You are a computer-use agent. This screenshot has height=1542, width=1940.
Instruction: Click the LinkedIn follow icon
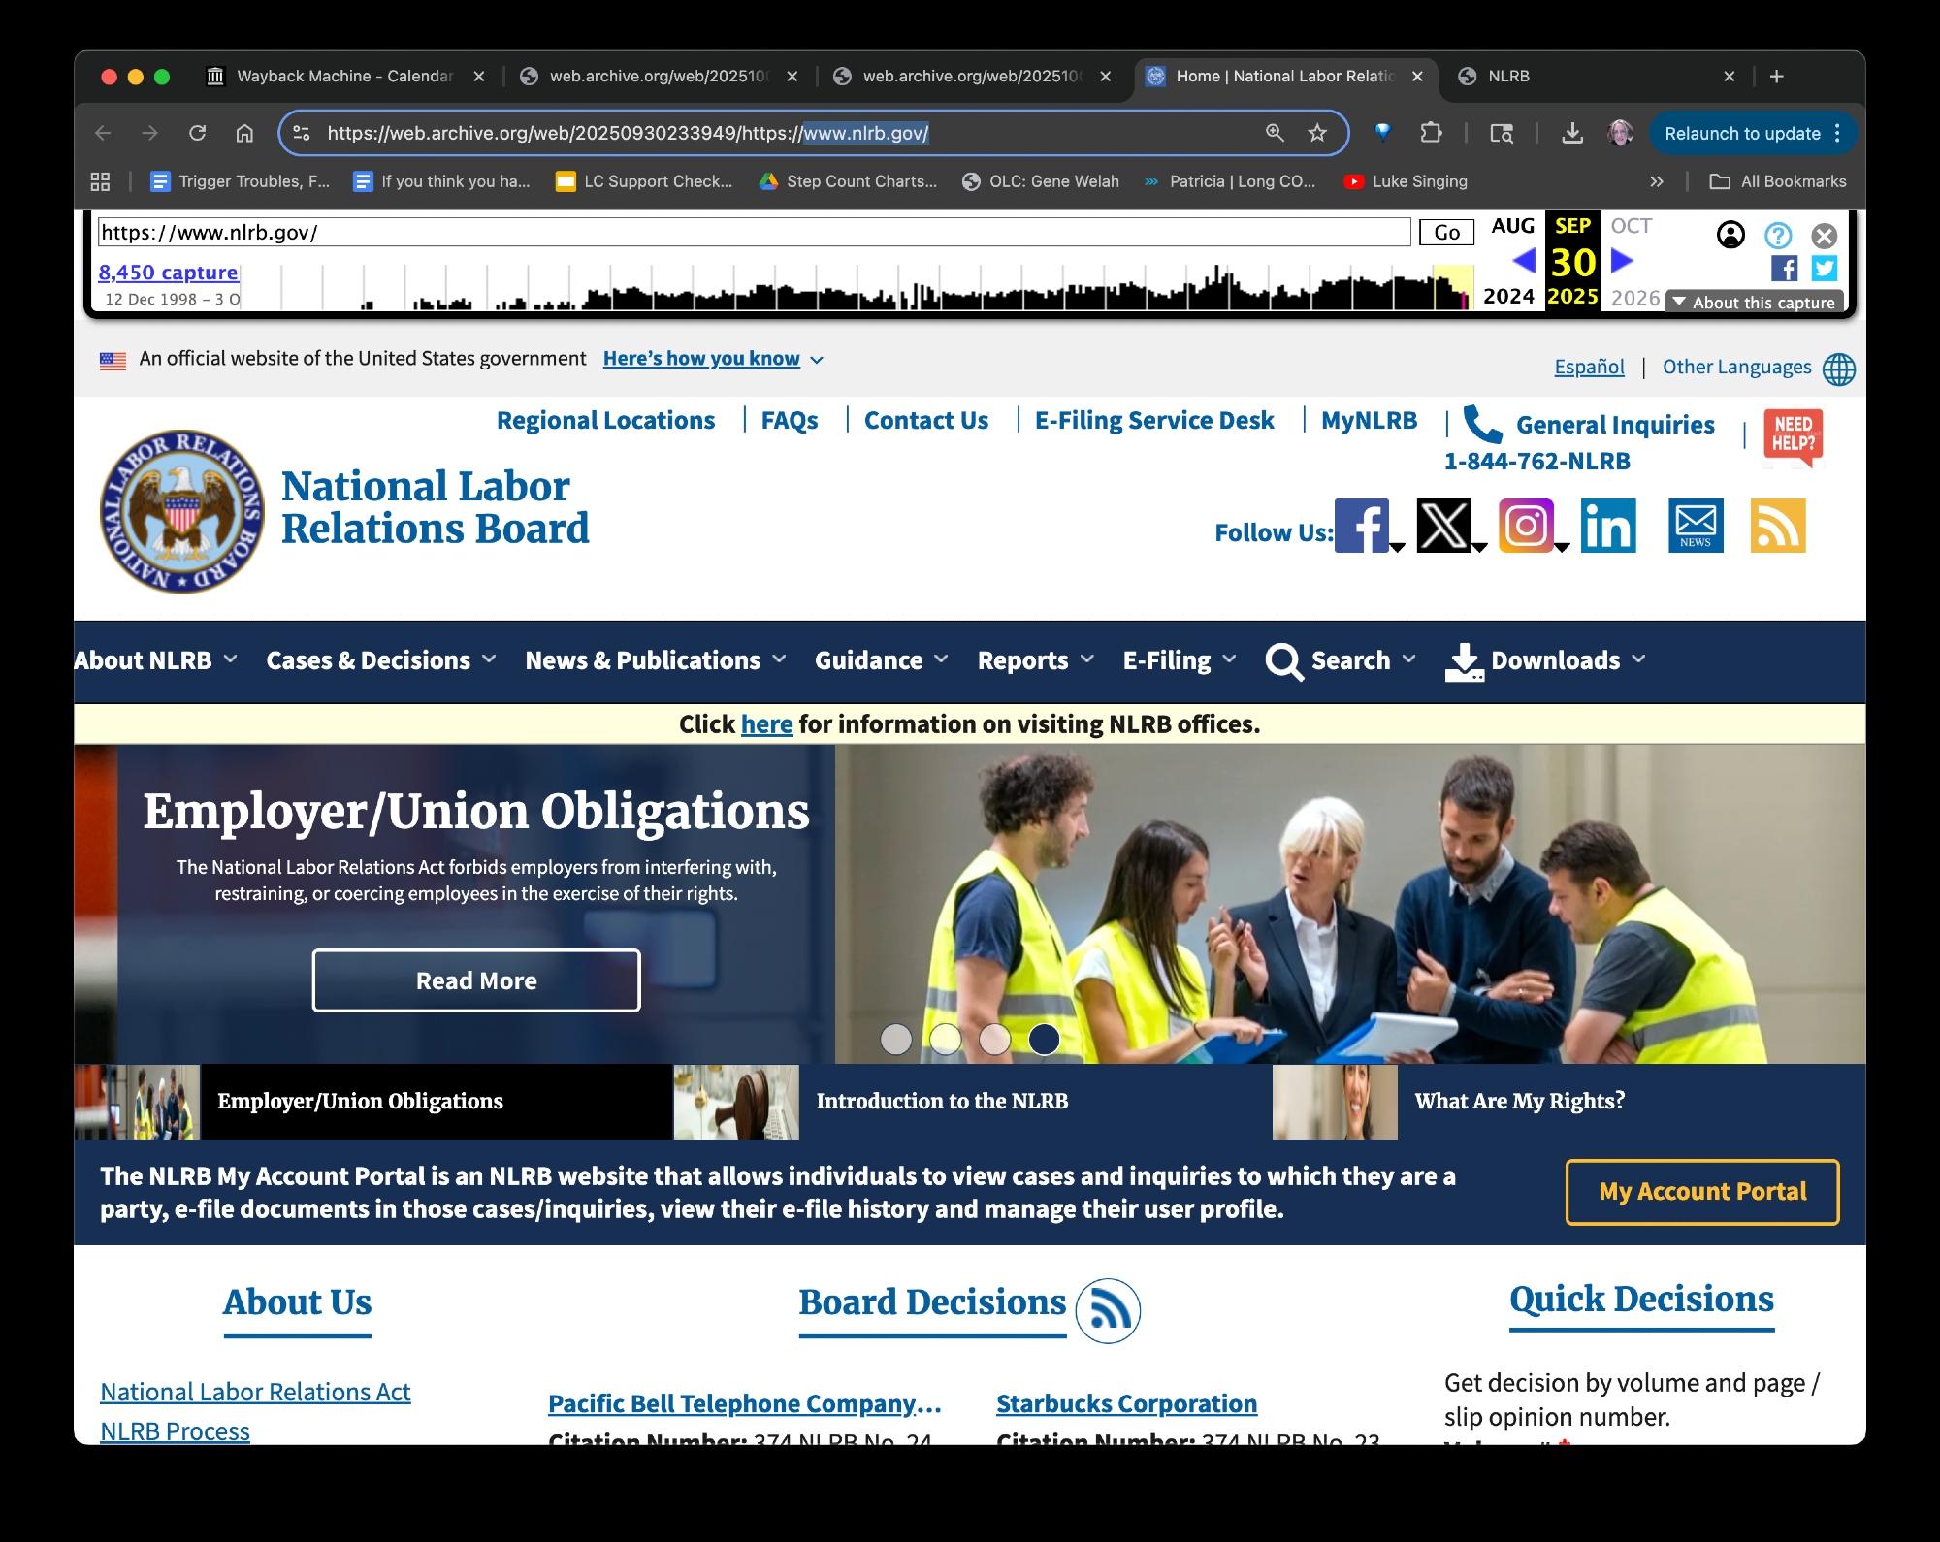(1608, 526)
